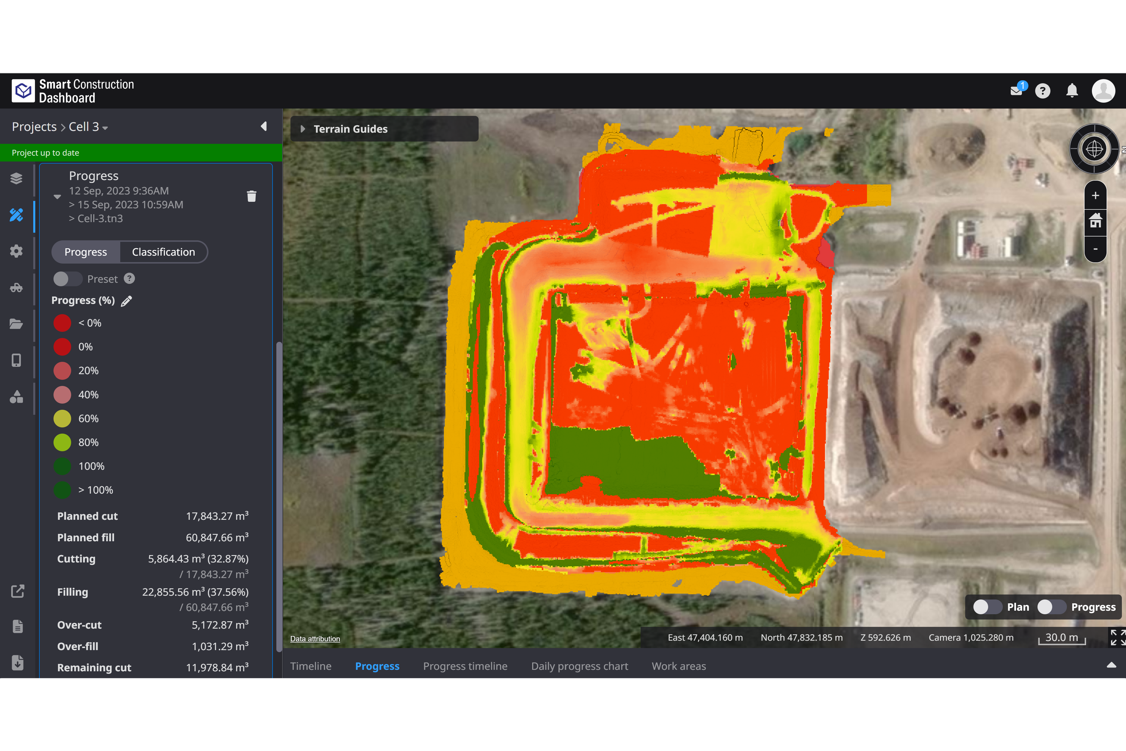Open the Preset help question mark
The height and width of the screenshot is (751, 1126).
click(x=130, y=278)
